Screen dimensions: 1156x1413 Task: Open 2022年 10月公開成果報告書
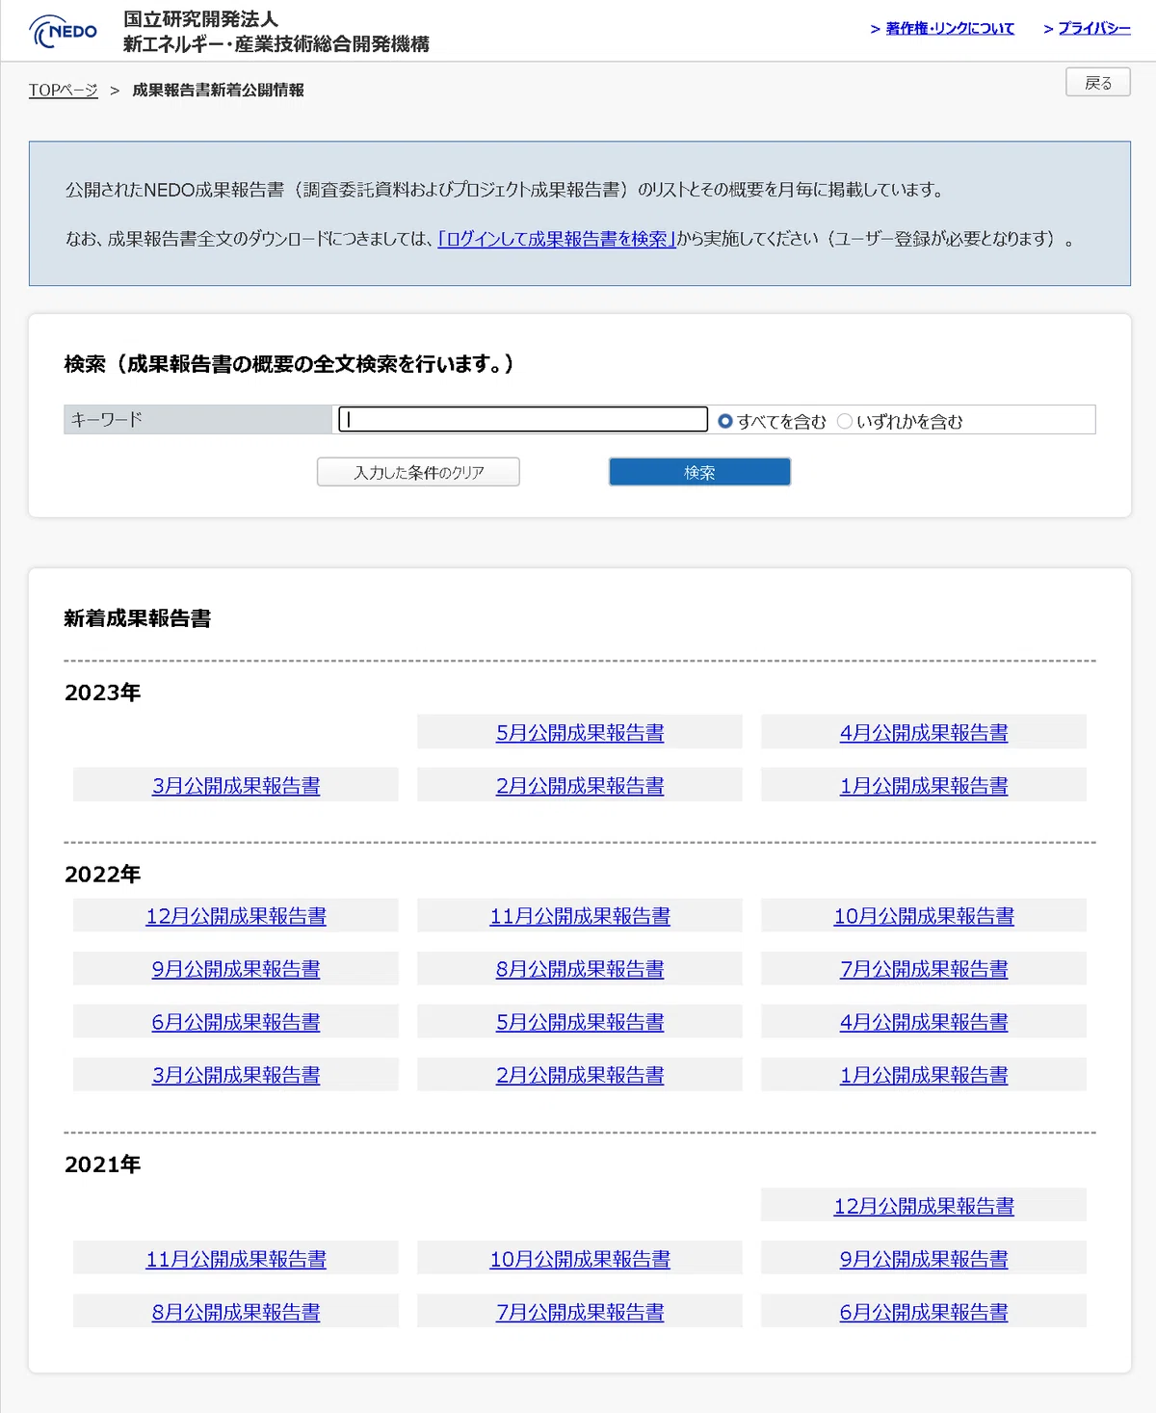924,916
